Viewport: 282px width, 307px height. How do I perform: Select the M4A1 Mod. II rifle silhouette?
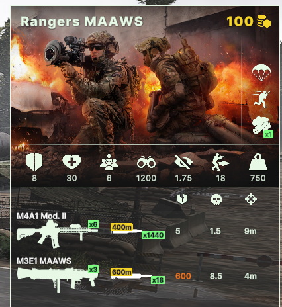(58, 234)
